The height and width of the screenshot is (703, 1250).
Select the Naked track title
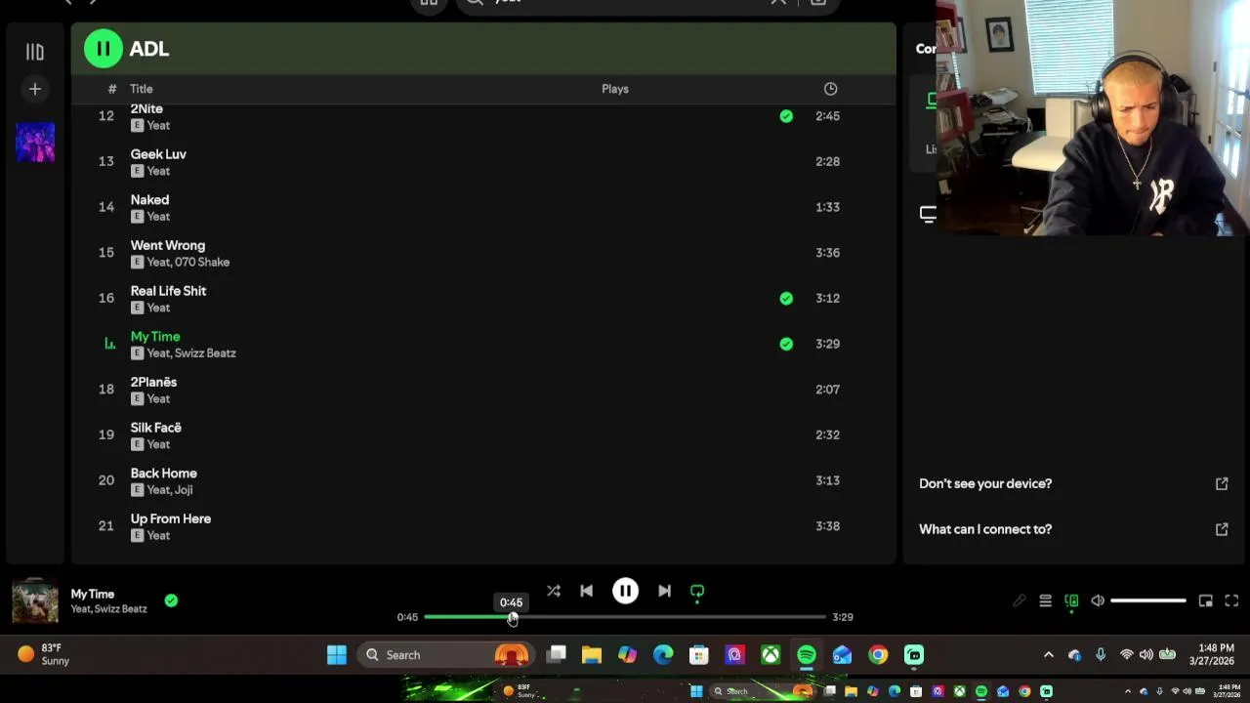pyautogui.click(x=149, y=199)
